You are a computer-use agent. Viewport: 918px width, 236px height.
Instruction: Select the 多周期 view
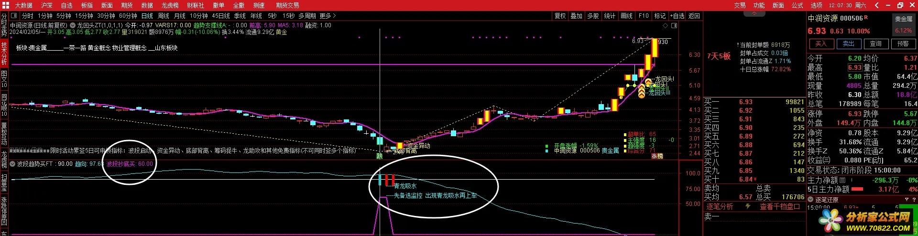click(x=307, y=16)
